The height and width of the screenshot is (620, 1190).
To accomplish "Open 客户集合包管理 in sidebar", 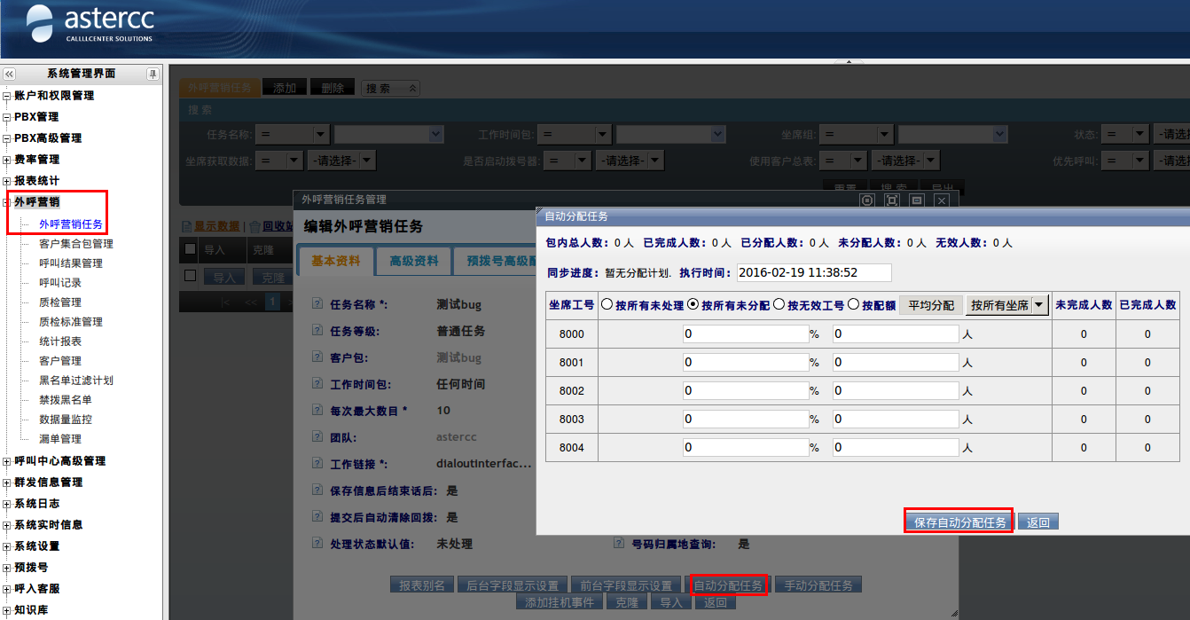I will coord(76,244).
